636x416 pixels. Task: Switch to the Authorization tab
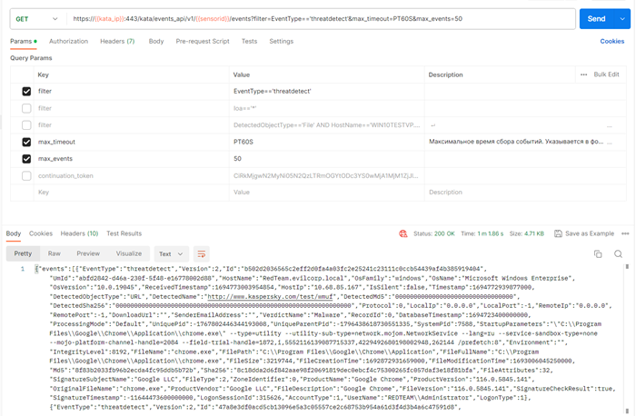pos(69,41)
